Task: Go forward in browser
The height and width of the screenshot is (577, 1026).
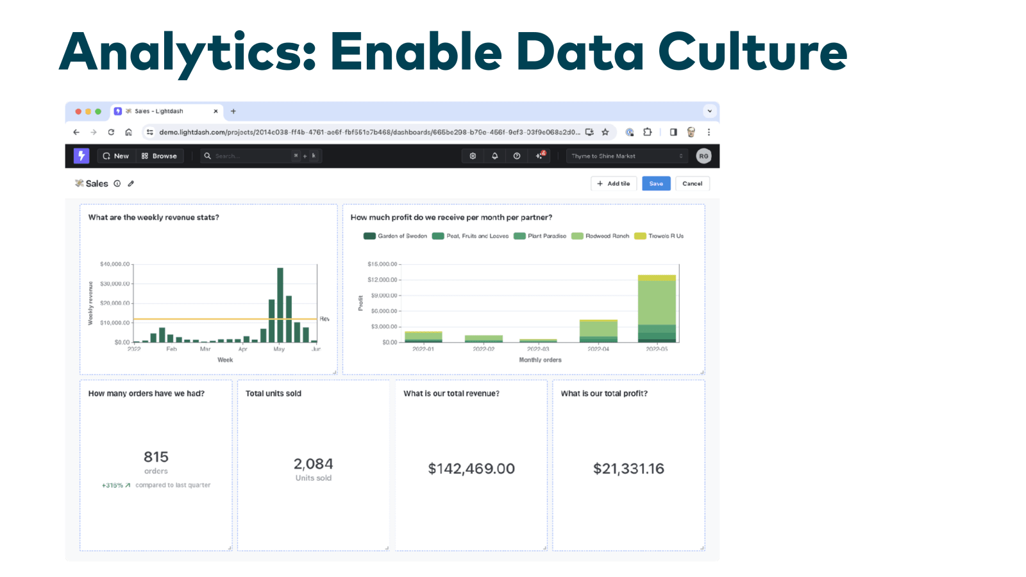Action: coord(94,132)
